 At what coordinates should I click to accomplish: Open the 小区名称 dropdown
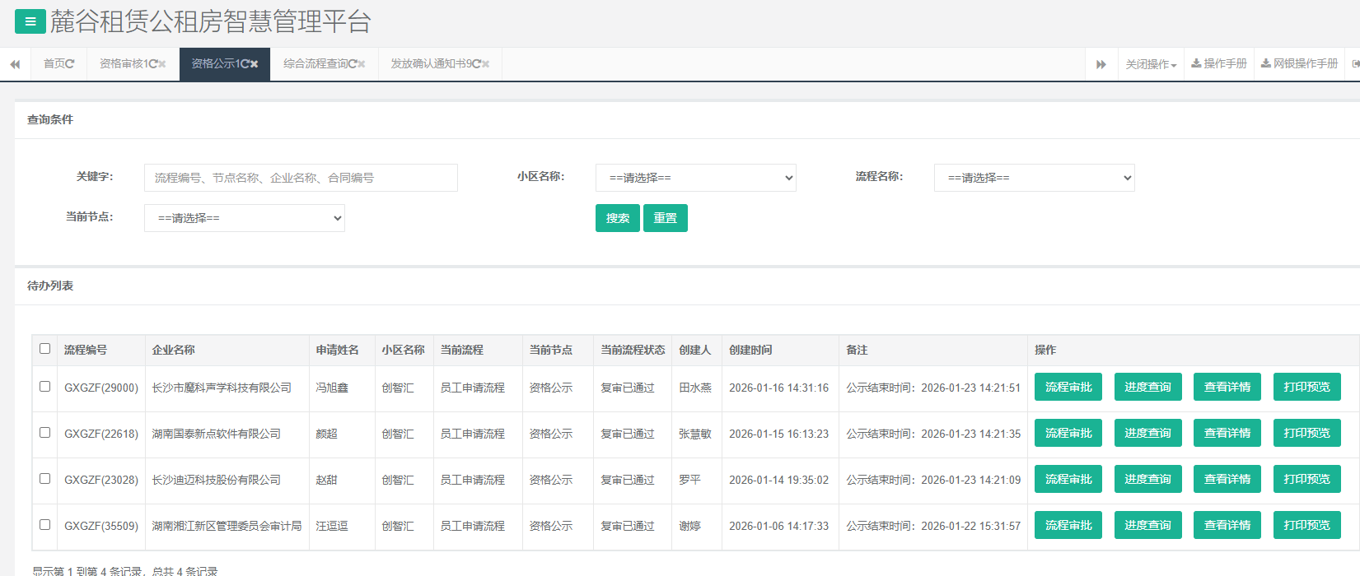[x=695, y=178]
